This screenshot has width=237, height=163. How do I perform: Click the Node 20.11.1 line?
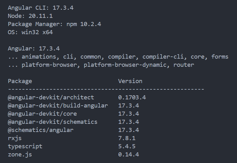pos(28,16)
